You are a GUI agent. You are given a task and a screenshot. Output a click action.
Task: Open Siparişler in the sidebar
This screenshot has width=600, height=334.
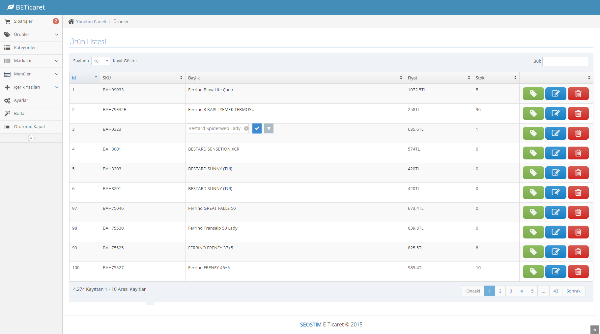pos(31,21)
